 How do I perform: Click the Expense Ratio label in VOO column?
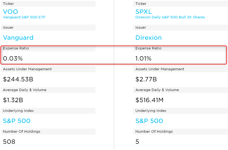(x=16, y=48)
